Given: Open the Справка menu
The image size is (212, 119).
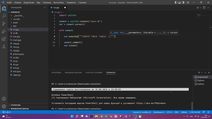Looking at the screenshot, I should (82, 2).
